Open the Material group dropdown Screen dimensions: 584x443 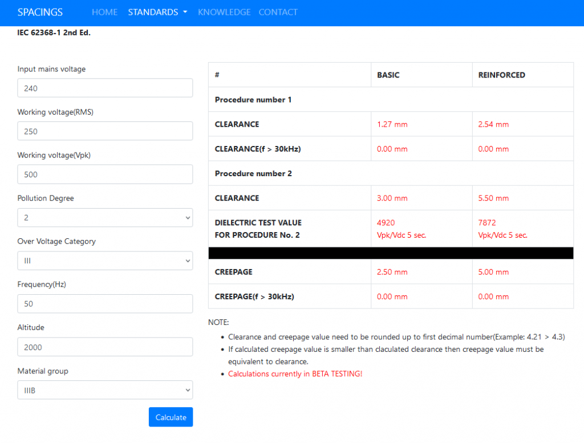105,389
